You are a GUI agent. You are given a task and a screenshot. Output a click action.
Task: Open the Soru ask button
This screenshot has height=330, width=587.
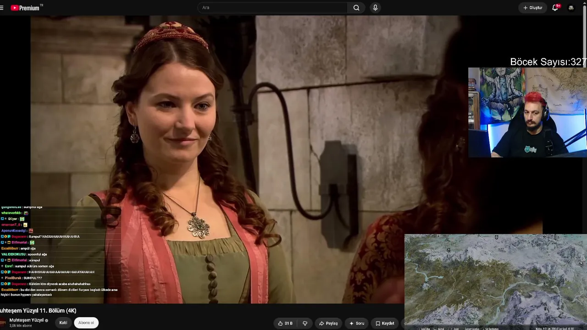[357, 323]
